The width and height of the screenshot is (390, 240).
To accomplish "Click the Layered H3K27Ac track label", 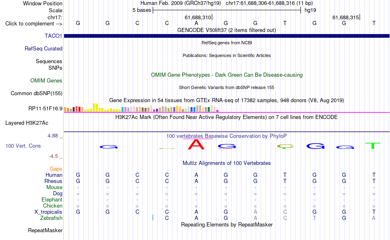I will pos(27,123).
